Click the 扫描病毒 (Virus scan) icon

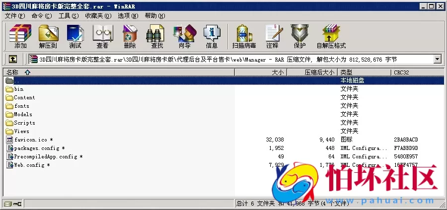coord(244,33)
